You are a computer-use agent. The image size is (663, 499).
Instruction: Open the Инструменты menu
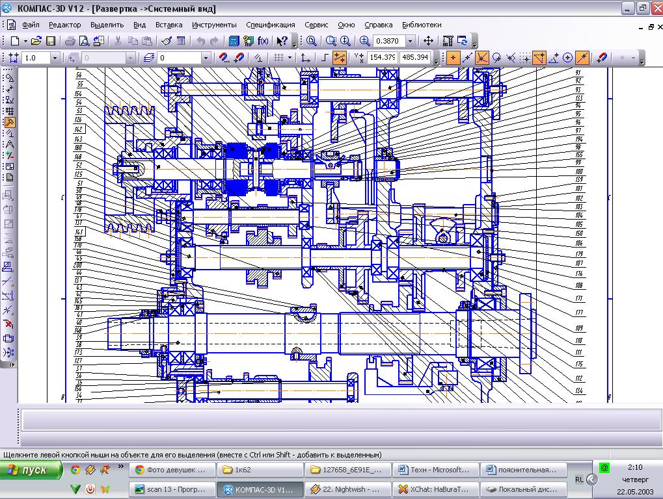tap(214, 25)
